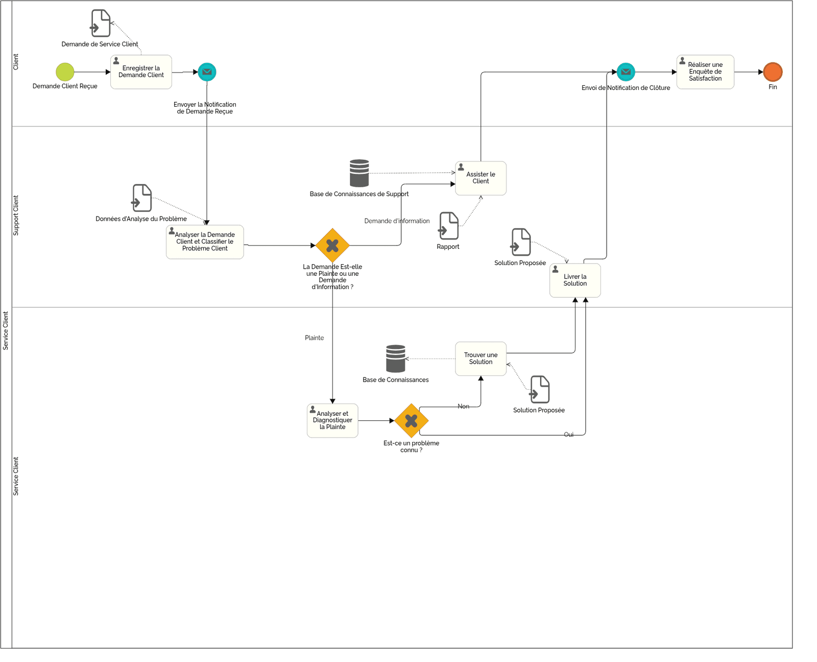Image resolution: width=817 pixels, height=662 pixels.
Task: Select the Analyser et Diagnostiquer la Plainte task
Action: pos(332,420)
